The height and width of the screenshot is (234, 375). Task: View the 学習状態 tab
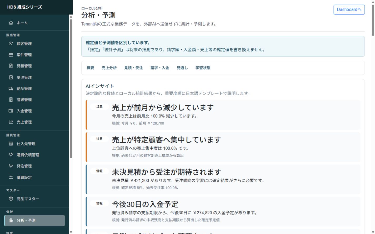tap(203, 68)
